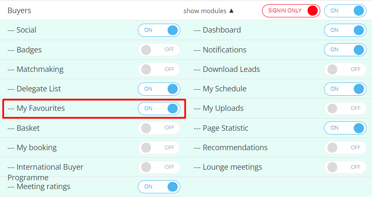Image resolution: width=372 pixels, height=198 pixels.
Task: Turn on the My Uploads toggle
Action: pyautogui.click(x=345, y=108)
